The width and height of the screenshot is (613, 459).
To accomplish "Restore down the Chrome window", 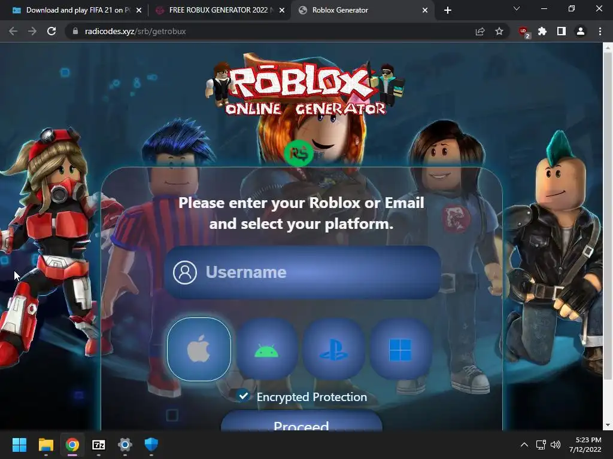I will (572, 8).
